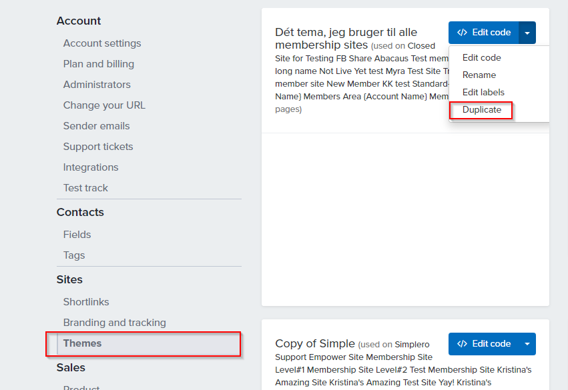Go to the Integrations page
The width and height of the screenshot is (568, 390).
tap(91, 167)
